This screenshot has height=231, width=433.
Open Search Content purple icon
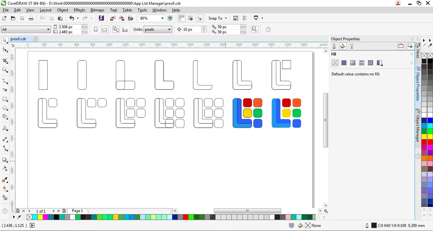(x=101, y=18)
